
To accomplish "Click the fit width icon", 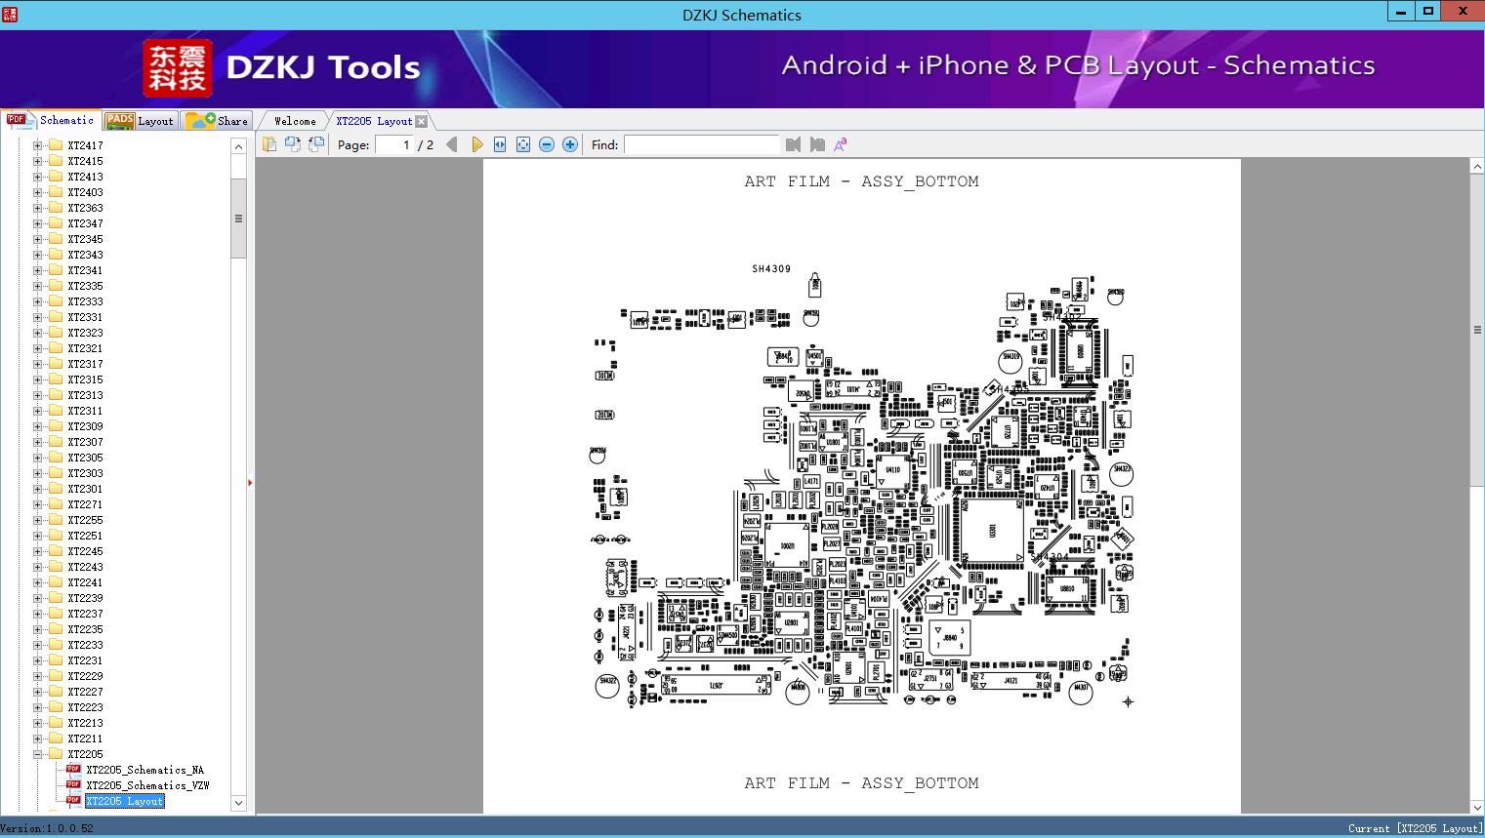I will click(x=500, y=144).
